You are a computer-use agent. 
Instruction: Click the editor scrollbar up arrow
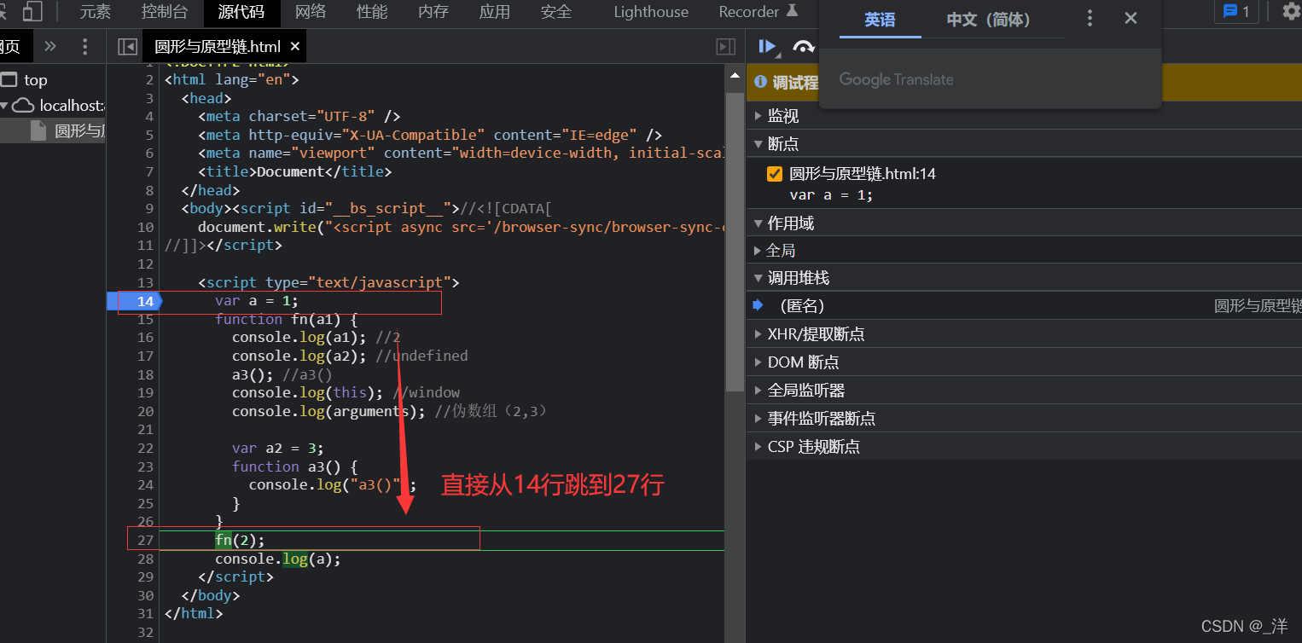pyautogui.click(x=735, y=77)
